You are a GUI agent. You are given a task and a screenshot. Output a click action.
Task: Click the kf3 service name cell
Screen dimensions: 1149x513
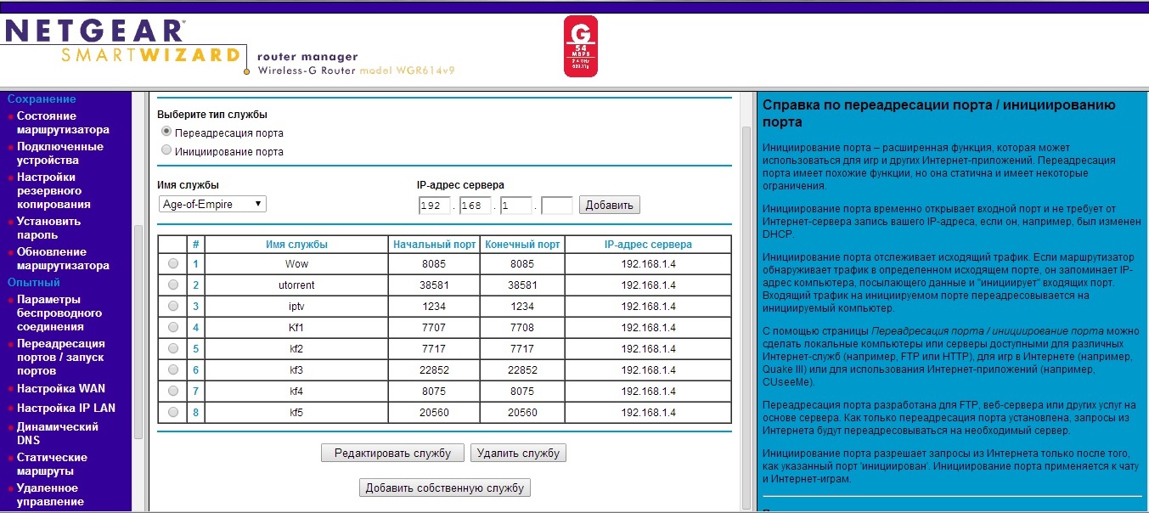pyautogui.click(x=296, y=370)
